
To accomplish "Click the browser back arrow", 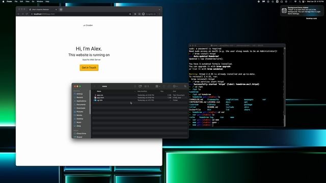I will (18, 14).
